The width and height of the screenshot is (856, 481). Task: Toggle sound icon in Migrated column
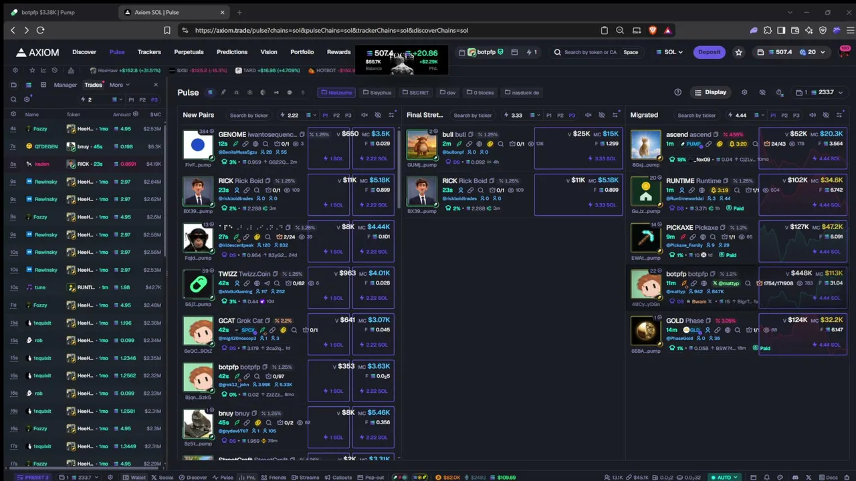pyautogui.click(x=813, y=115)
